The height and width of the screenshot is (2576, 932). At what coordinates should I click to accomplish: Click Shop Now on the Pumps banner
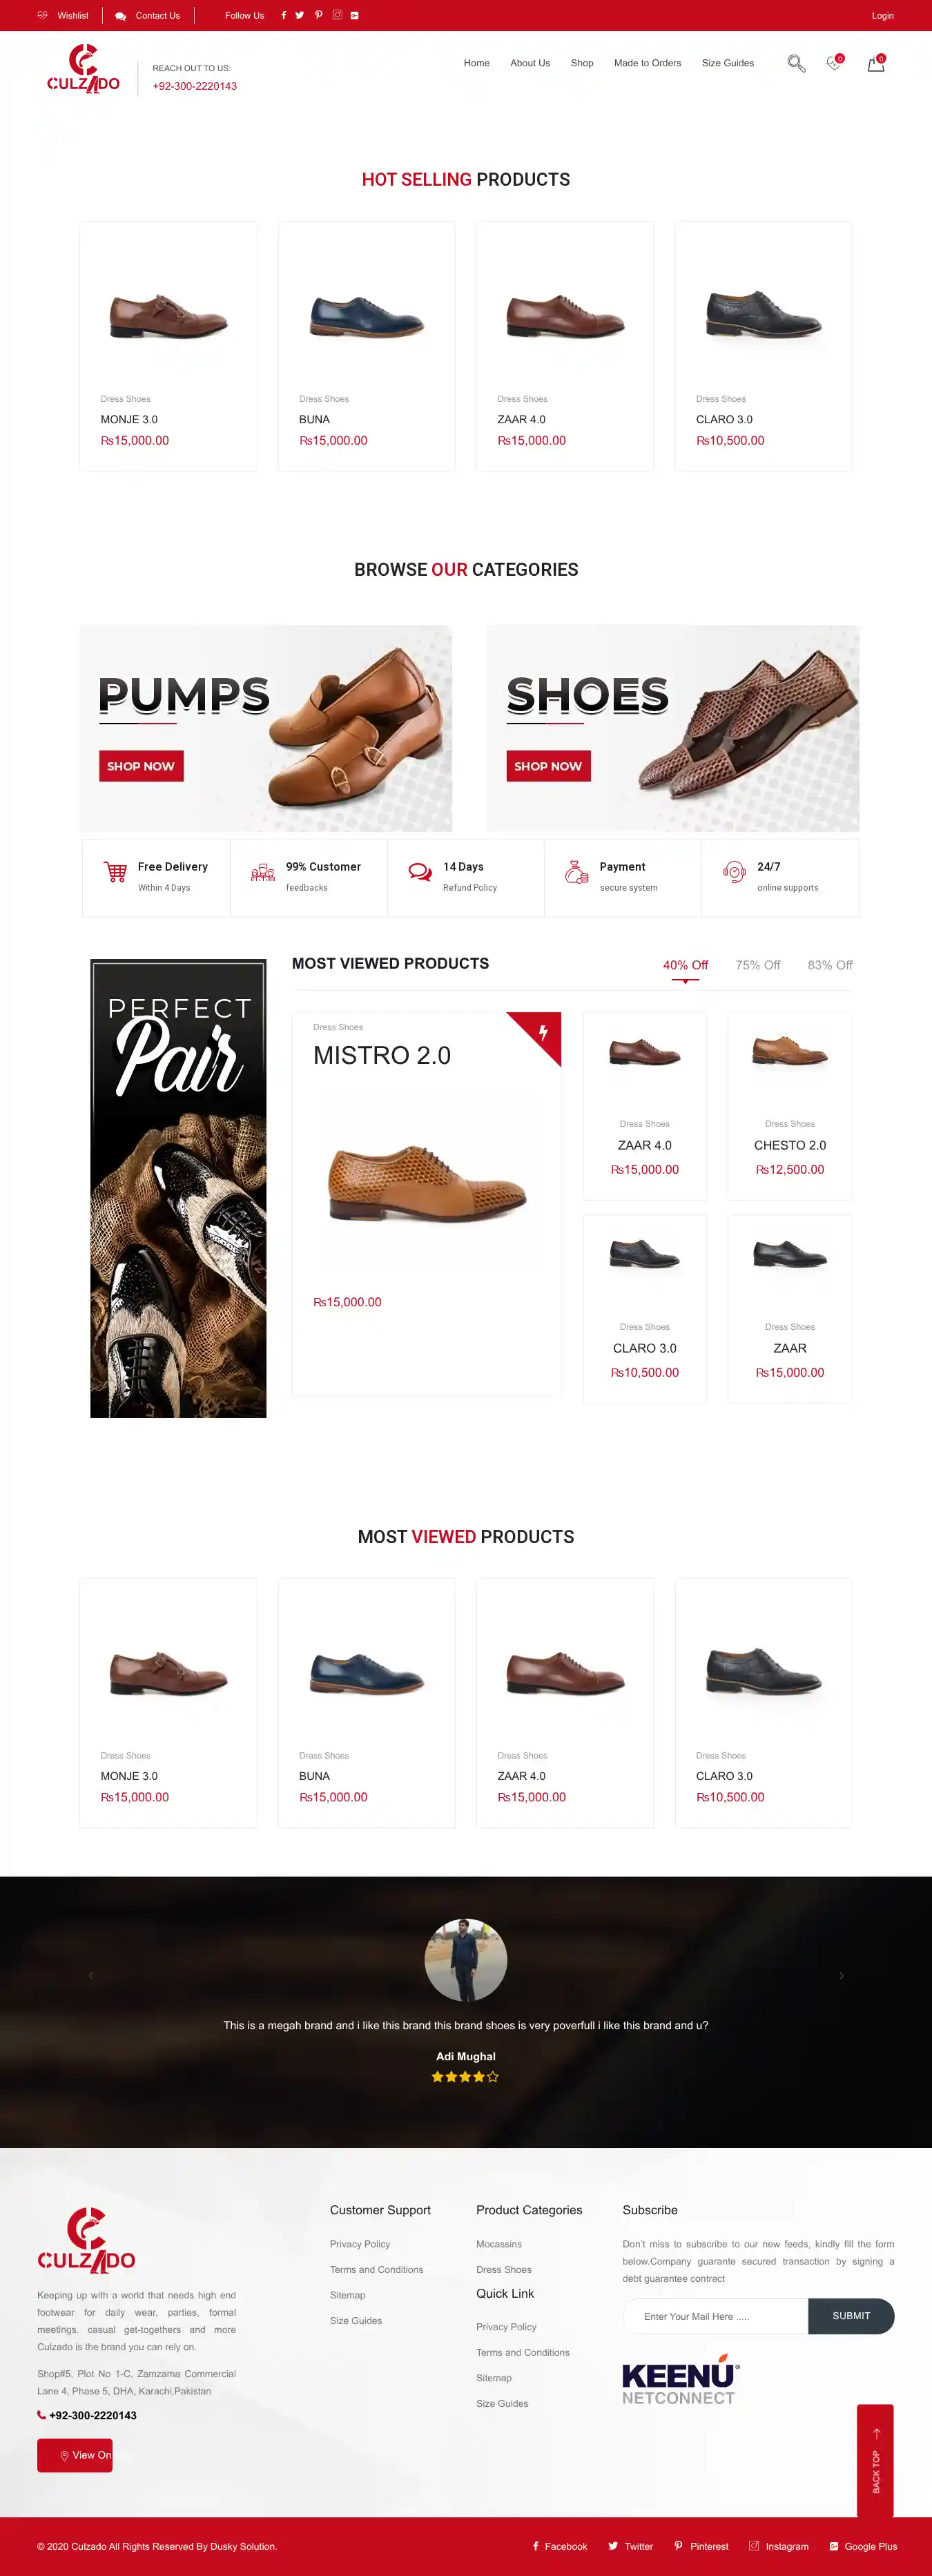[141, 766]
